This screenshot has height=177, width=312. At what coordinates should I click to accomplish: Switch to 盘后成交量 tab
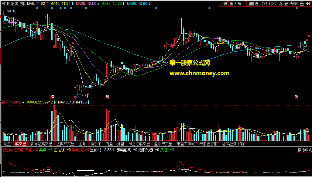pyautogui.click(x=163, y=144)
